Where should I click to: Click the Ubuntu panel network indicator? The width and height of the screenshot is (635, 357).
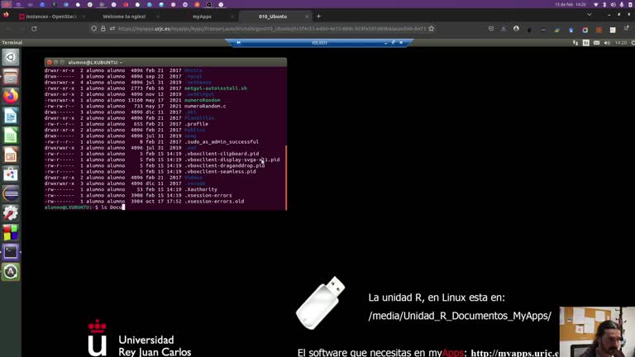click(575, 42)
